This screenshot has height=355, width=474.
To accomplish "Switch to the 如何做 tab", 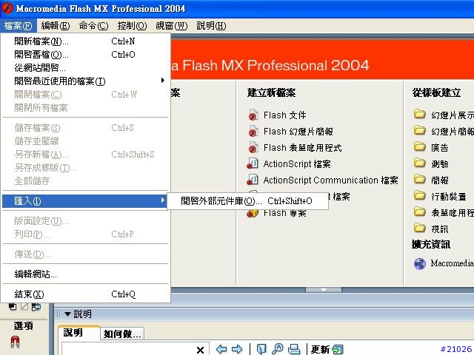I will 122,334.
